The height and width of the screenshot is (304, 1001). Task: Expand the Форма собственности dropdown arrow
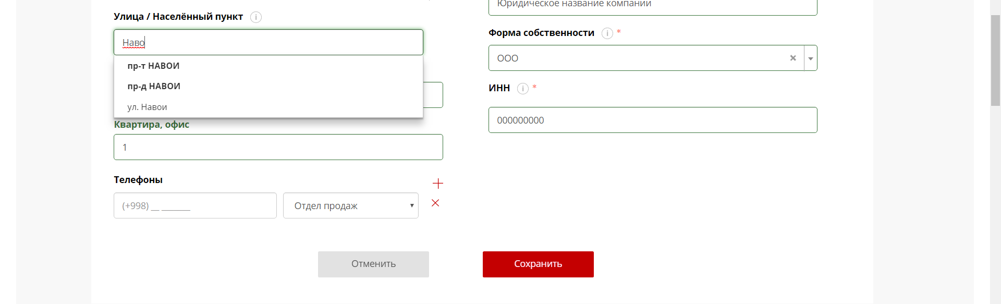[811, 58]
